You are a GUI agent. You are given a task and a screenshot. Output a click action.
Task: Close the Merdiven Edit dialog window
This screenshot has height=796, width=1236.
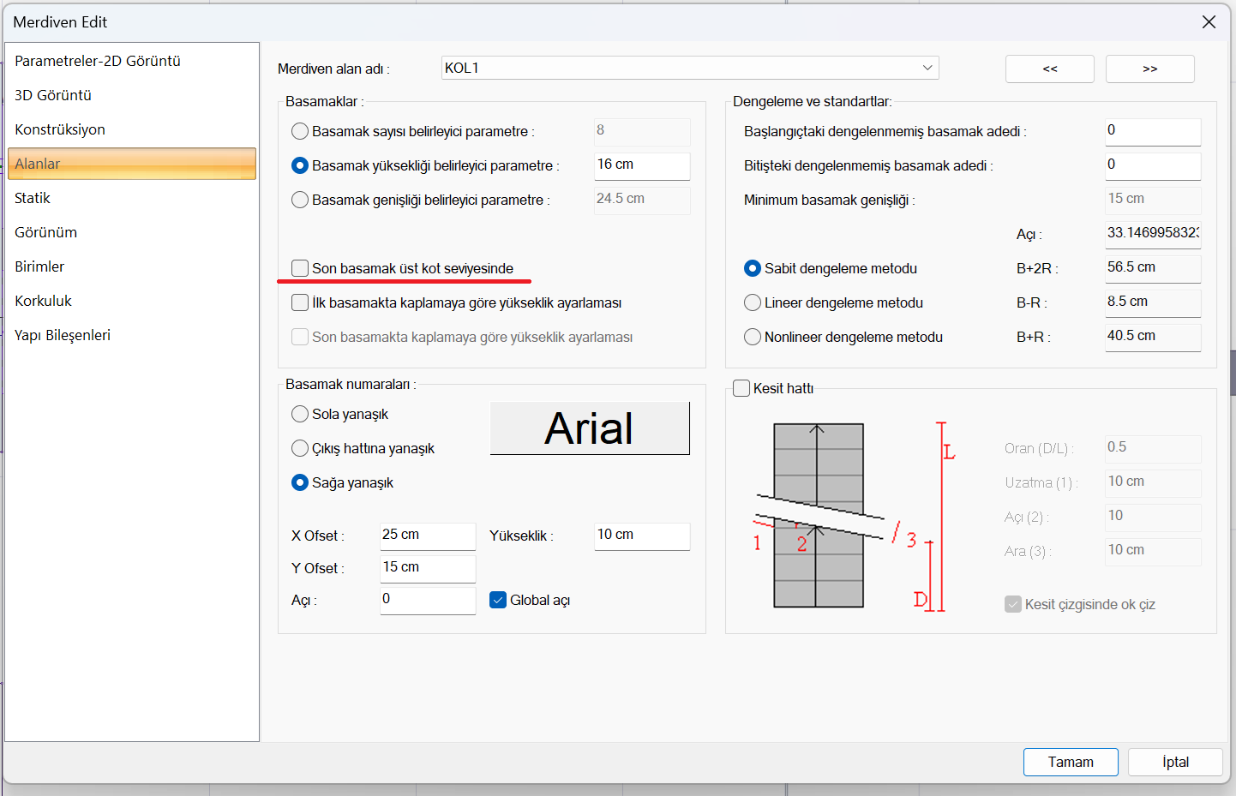point(1209,21)
